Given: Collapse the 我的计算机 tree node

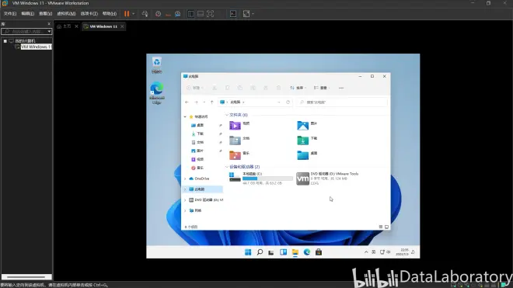Looking at the screenshot, I should 5,41.
